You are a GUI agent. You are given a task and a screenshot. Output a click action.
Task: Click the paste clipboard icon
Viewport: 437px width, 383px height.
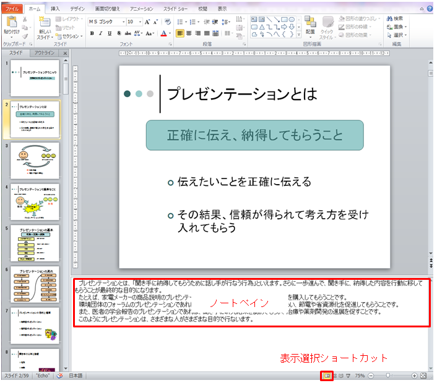click(12, 25)
